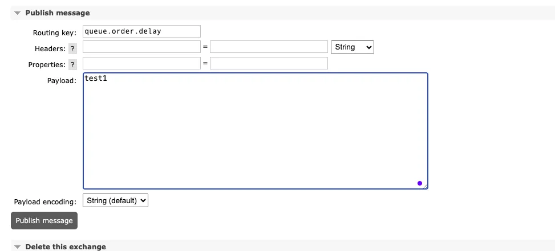This screenshot has height=251, width=555.
Task: Open the Headers help question mark
Action: (x=72, y=49)
